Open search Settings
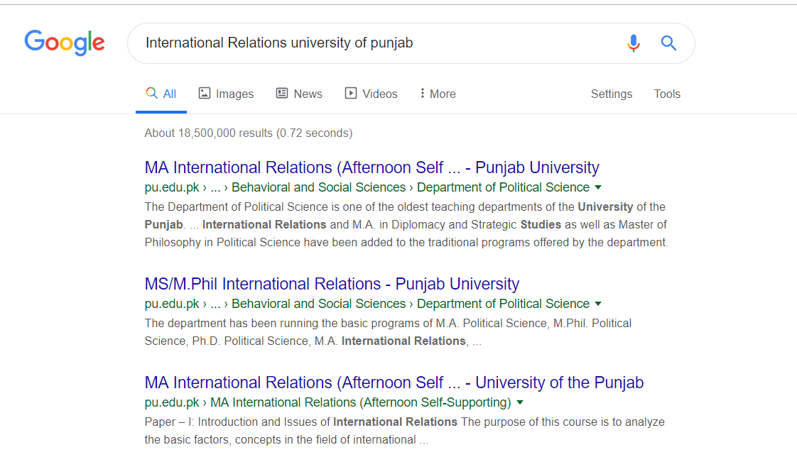797x462 pixels. tap(612, 94)
